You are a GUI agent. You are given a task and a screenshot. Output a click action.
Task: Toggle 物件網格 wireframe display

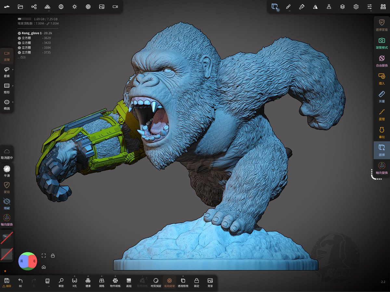pos(115,282)
